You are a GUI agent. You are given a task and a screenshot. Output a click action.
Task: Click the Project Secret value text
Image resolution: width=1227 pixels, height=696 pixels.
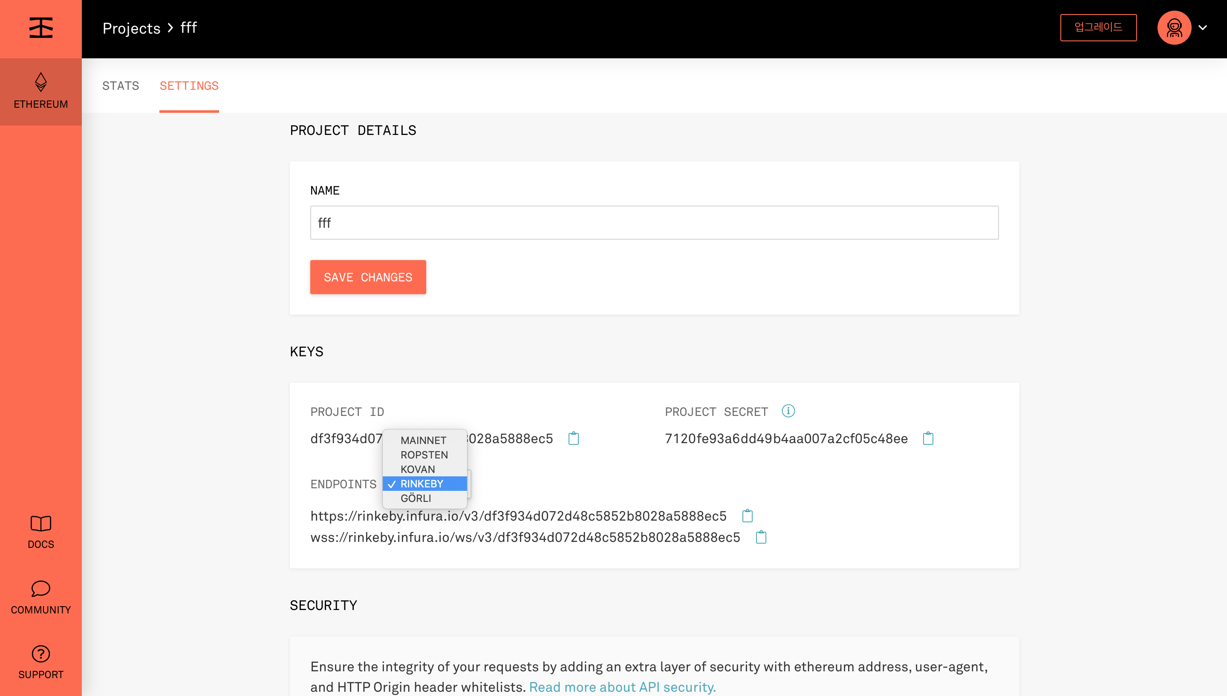point(786,438)
